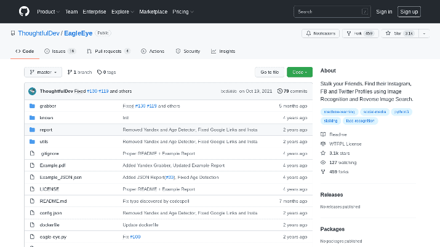
Task: Expand the Explore menu
Action: 122,12
